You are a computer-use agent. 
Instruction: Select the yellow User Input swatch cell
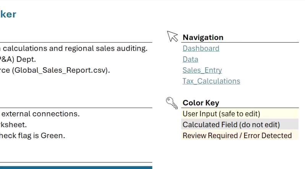pyautogui.click(x=240, y=113)
